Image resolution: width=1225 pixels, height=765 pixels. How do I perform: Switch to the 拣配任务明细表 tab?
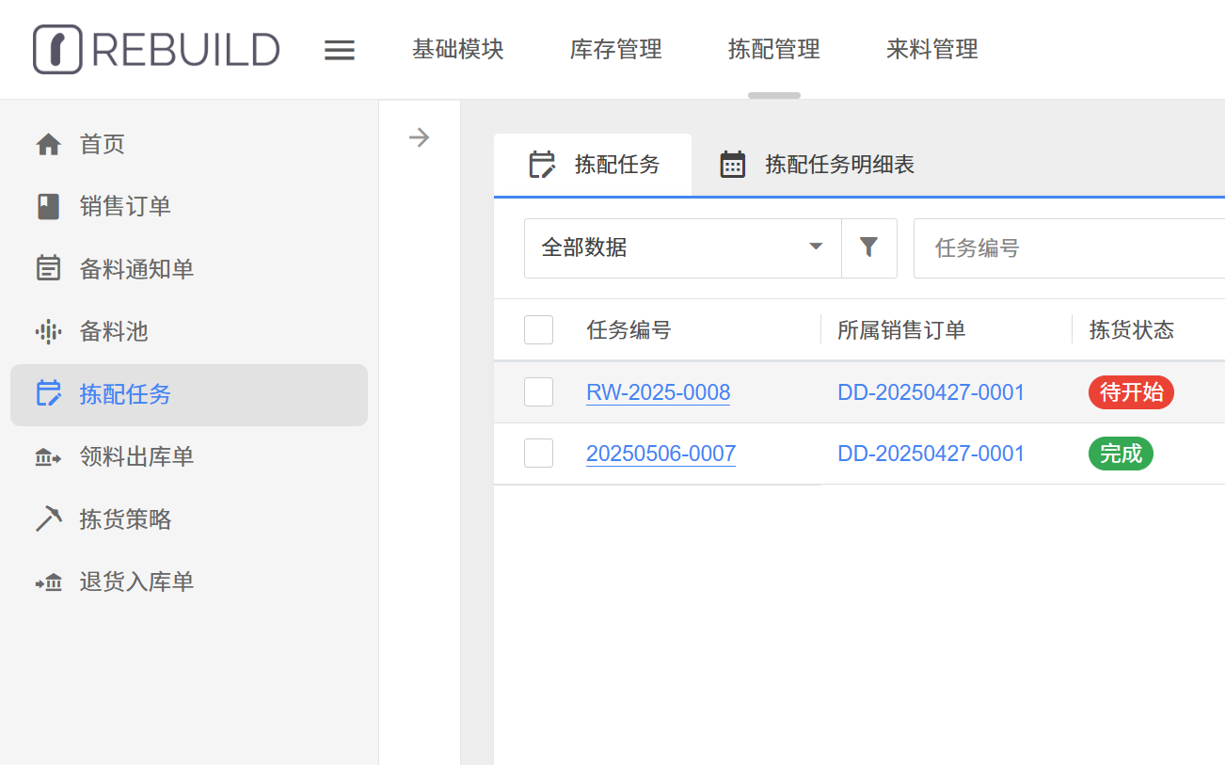tap(817, 165)
